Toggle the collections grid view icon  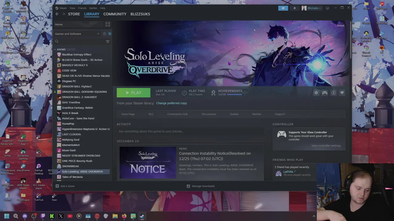pos(107,24)
